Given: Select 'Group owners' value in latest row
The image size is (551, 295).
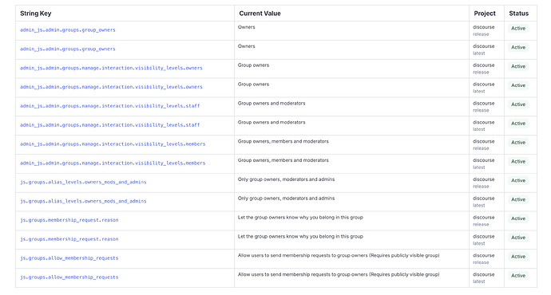Looking at the screenshot, I should pyautogui.click(x=253, y=84).
